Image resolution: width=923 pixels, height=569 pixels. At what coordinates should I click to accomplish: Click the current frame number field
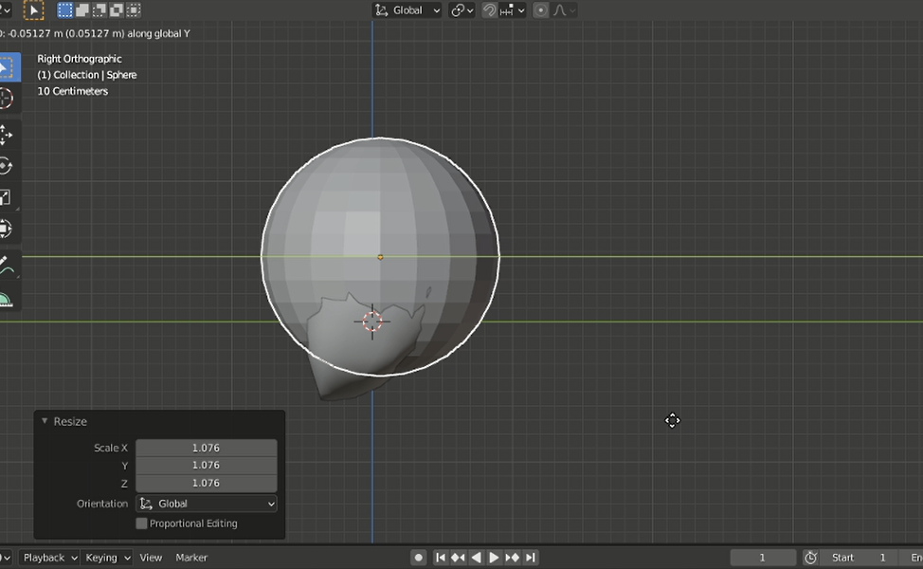[x=763, y=558]
